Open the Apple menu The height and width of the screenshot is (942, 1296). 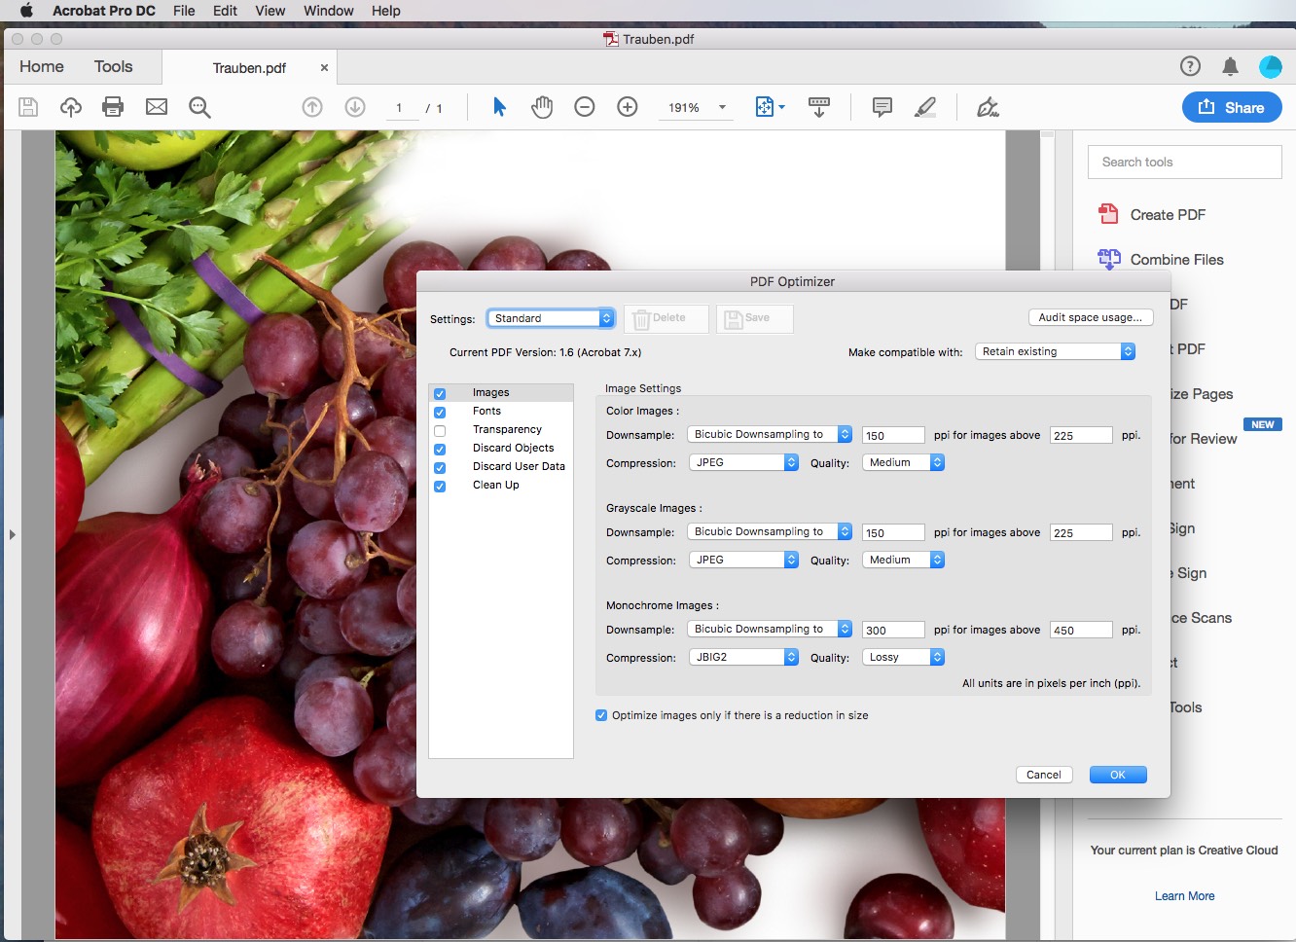click(x=26, y=11)
